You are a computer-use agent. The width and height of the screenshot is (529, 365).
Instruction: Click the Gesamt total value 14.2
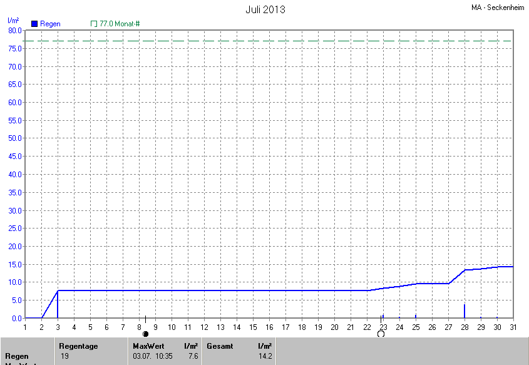pos(265,356)
